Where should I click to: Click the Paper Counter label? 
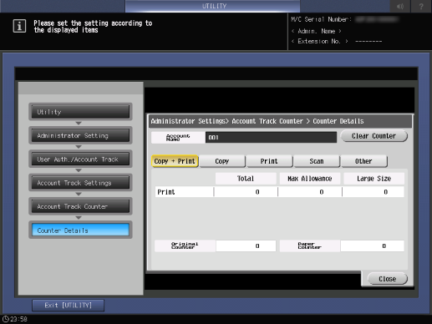[309, 246]
